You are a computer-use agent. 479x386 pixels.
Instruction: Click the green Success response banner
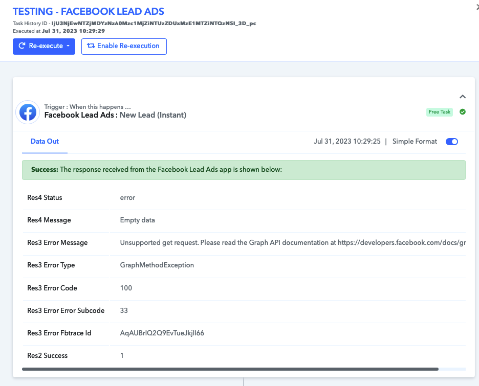(244, 170)
